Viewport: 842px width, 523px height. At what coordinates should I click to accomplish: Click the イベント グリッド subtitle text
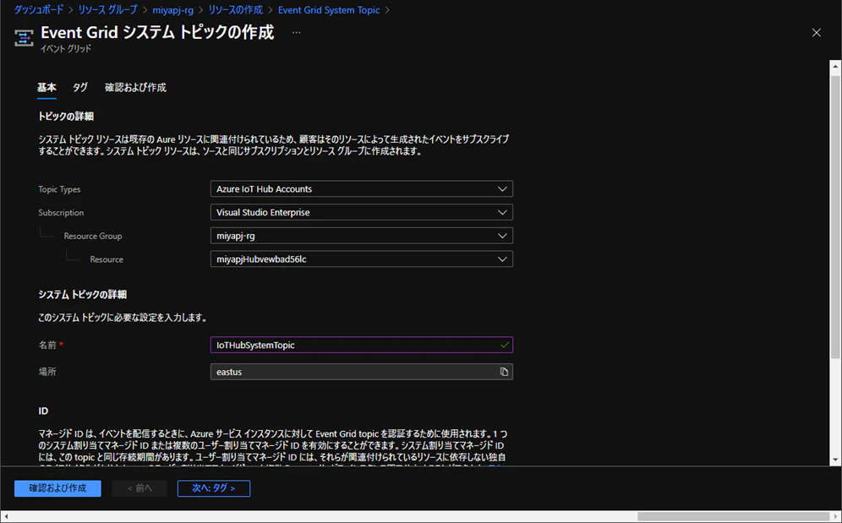tap(65, 48)
